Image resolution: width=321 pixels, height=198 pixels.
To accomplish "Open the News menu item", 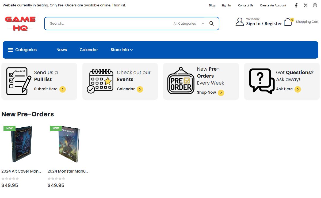I will pos(62,50).
